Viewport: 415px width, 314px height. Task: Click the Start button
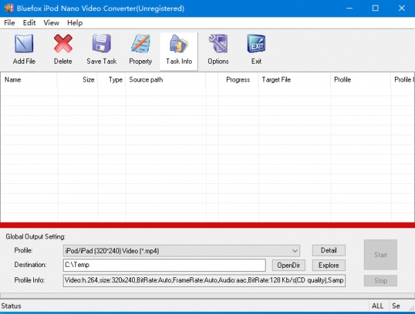(x=380, y=255)
